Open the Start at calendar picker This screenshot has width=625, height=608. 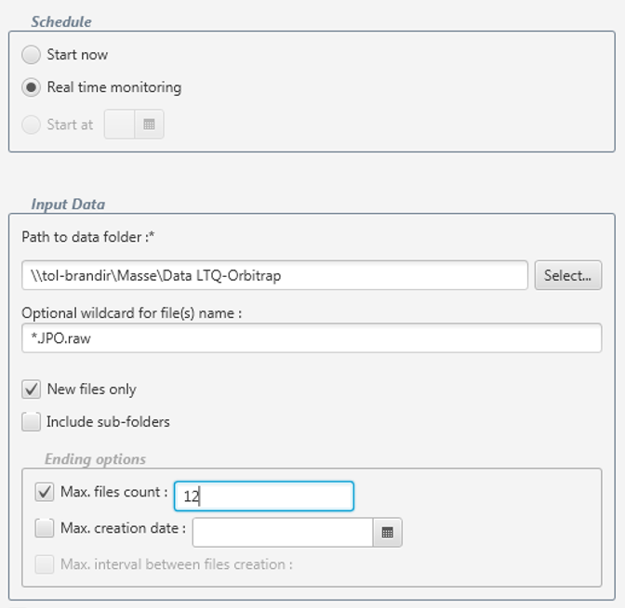coord(149,125)
